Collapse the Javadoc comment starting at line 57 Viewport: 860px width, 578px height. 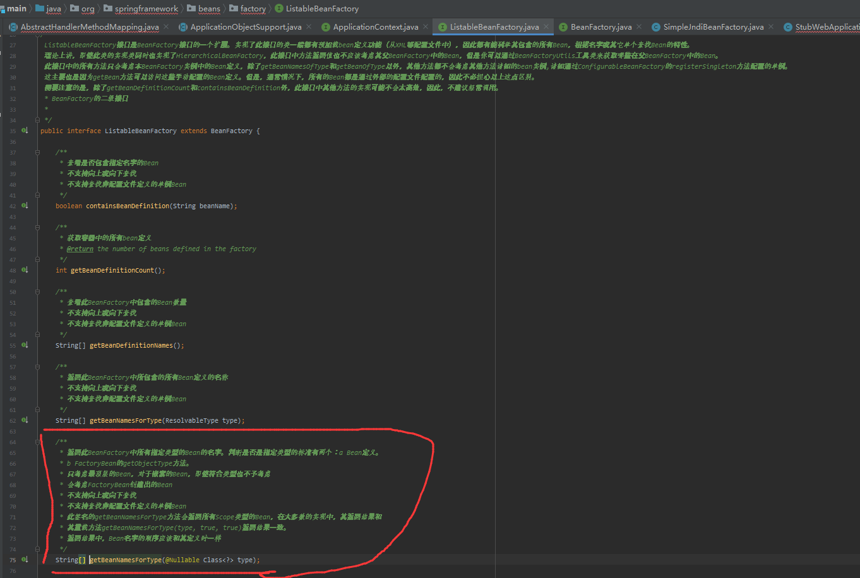[x=38, y=367]
